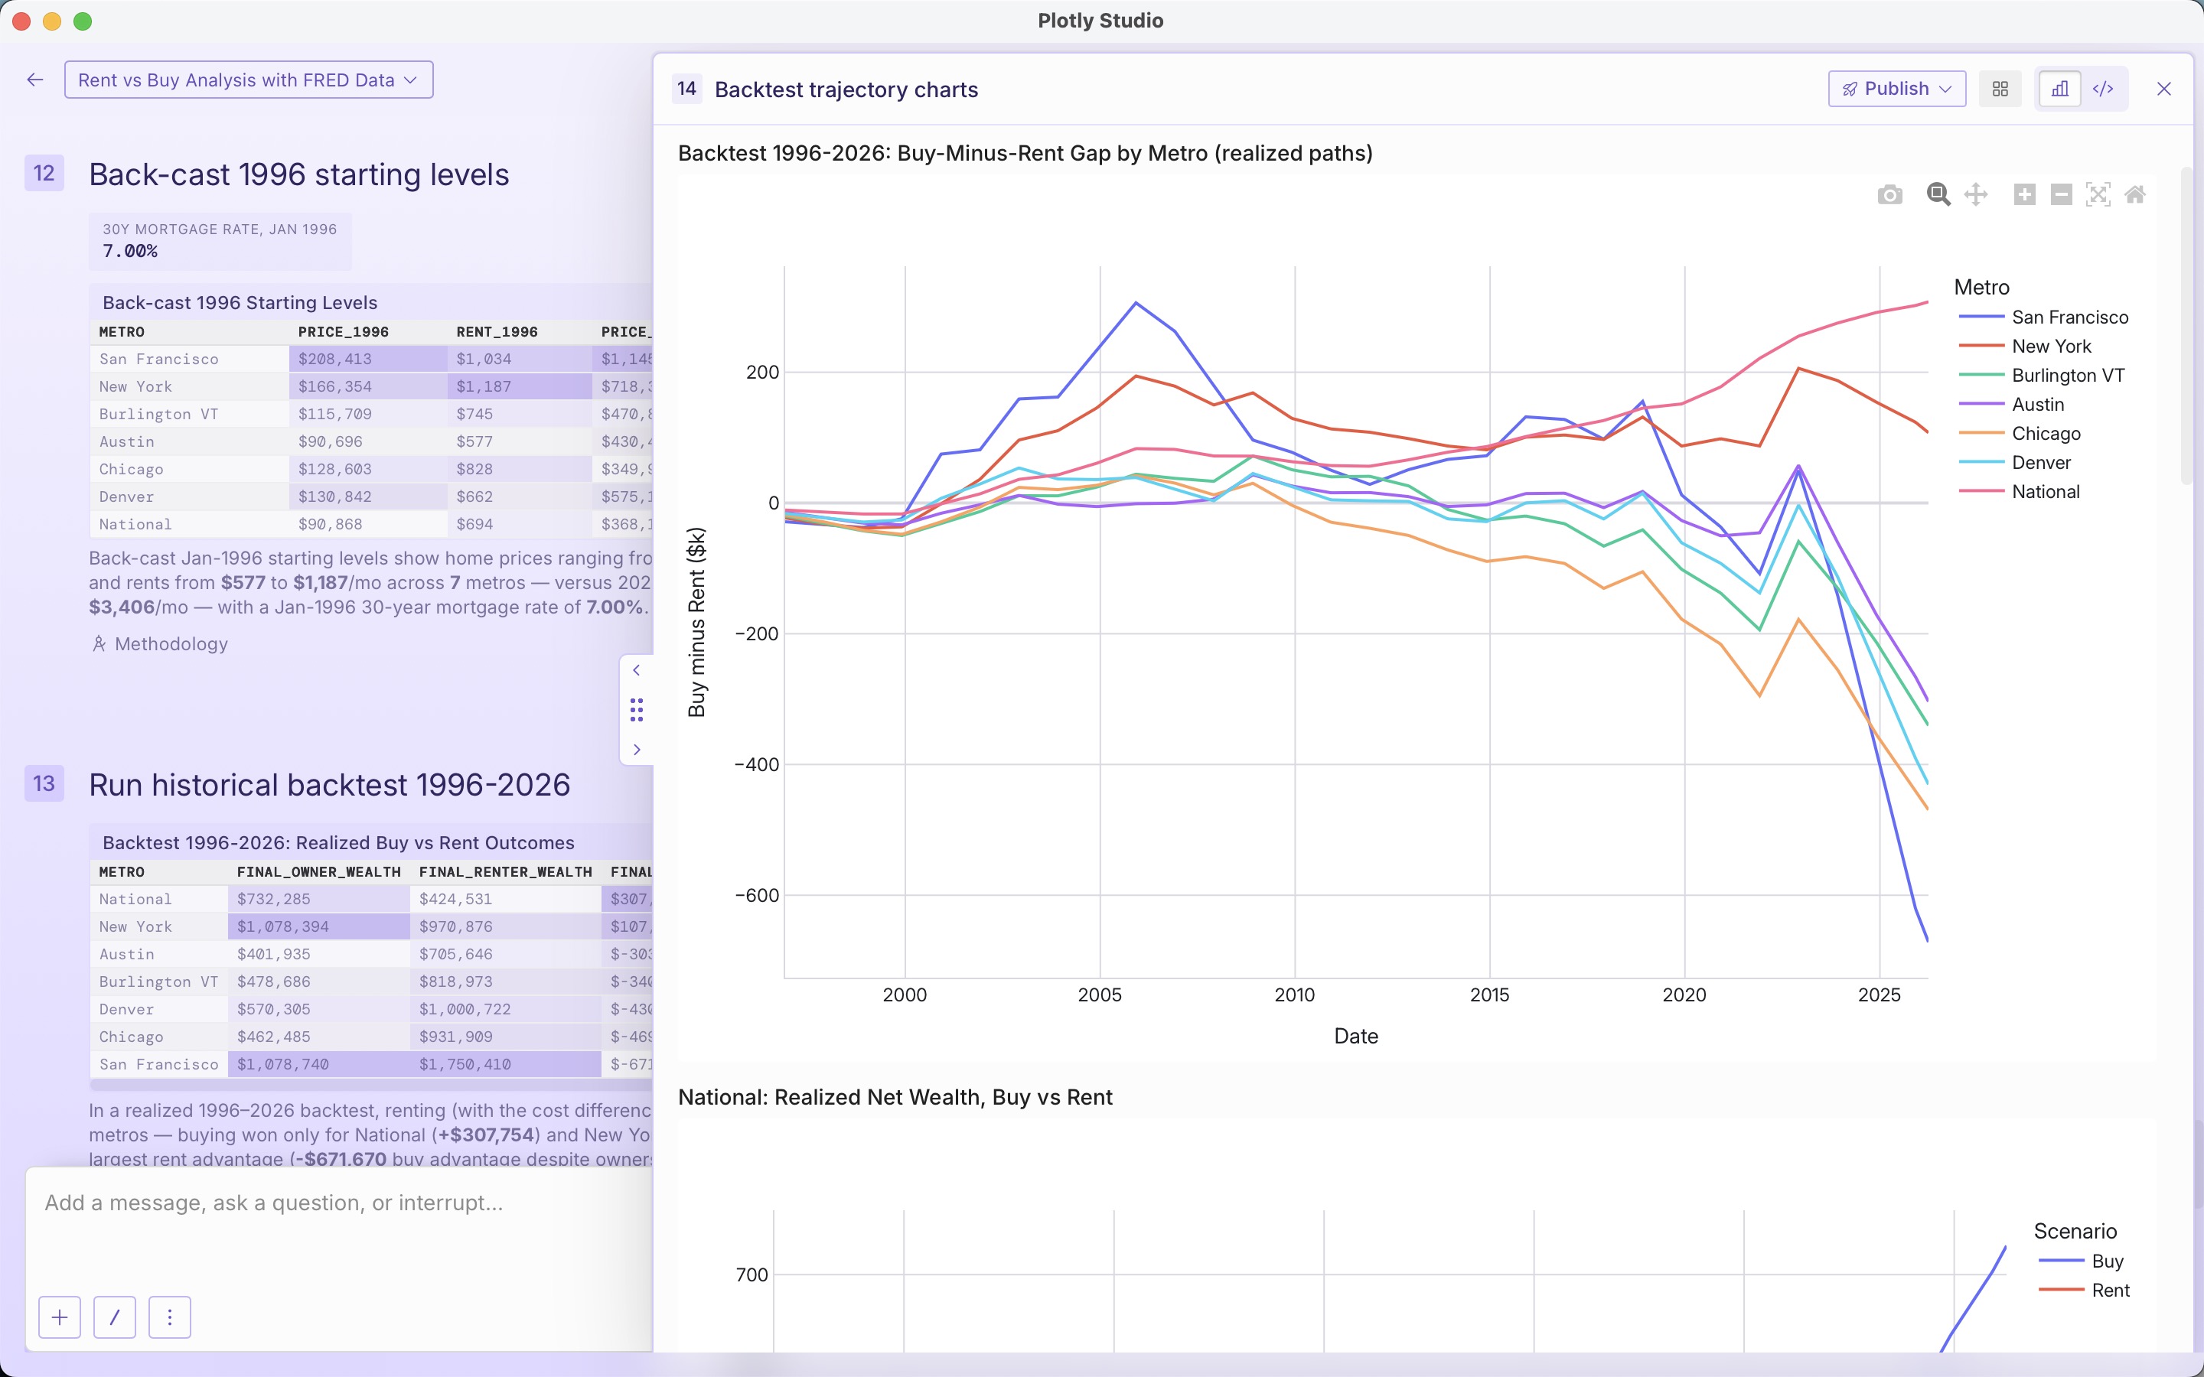Grab the panel divider drag handle dots
2204x1377 pixels.
(x=637, y=709)
